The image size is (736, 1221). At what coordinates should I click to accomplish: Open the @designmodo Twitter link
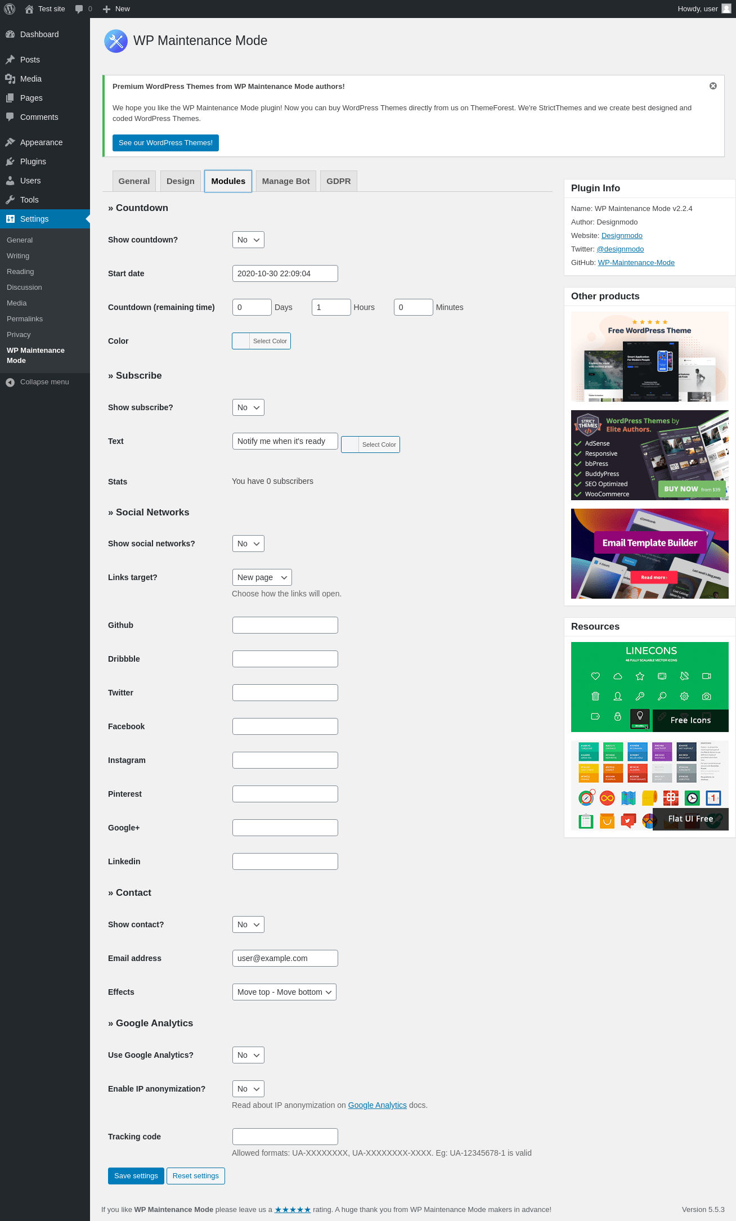coord(620,249)
